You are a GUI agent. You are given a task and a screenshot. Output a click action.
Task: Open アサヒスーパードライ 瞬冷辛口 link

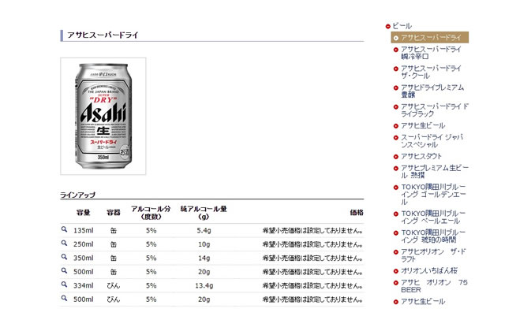pyautogui.click(x=431, y=53)
